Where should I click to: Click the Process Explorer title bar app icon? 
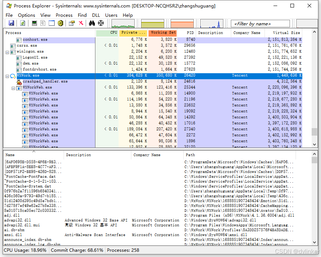[x=9, y=6]
